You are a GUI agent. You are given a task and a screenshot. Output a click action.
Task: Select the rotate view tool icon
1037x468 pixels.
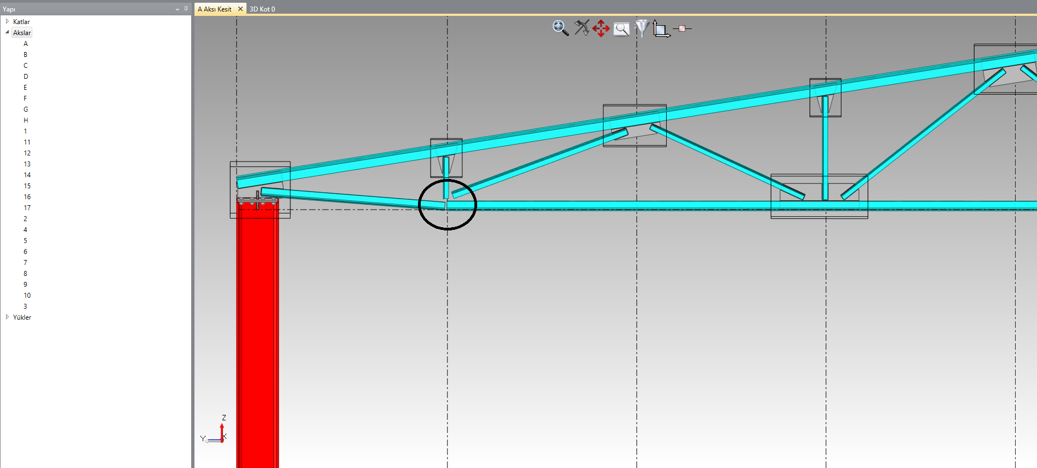pyautogui.click(x=581, y=28)
